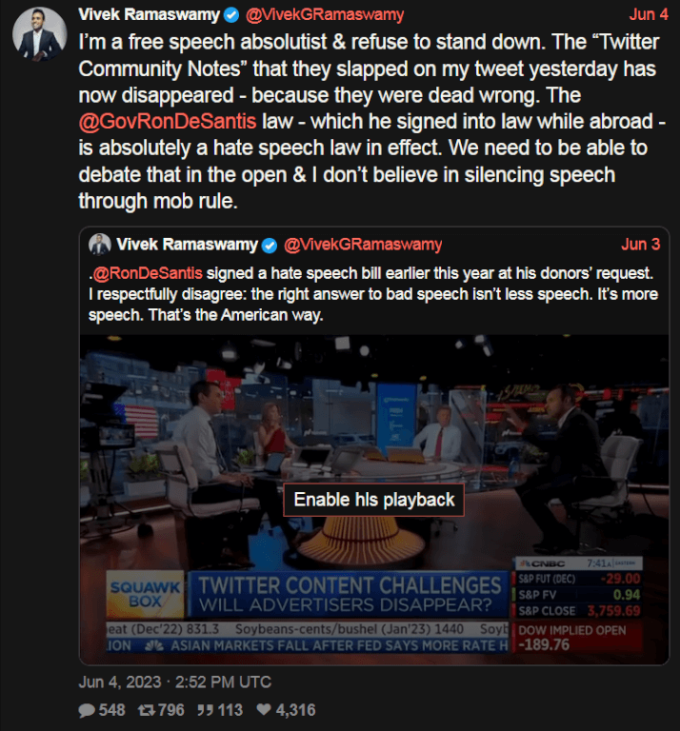The image size is (680, 731).
Task: Click the heart icon showing 4,316 likes
Action: tap(264, 709)
